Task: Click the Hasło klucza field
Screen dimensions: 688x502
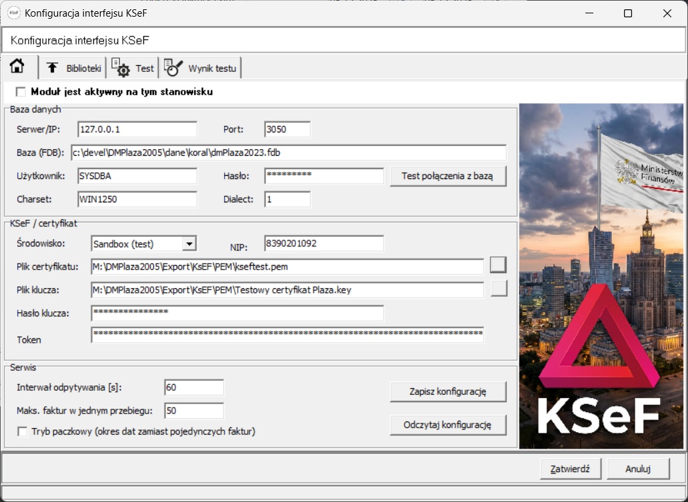Action: 237,313
